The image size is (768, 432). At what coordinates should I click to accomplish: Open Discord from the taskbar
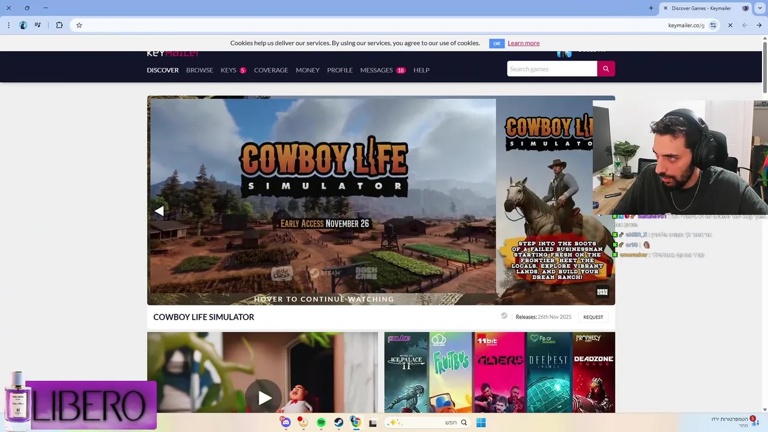[286, 422]
